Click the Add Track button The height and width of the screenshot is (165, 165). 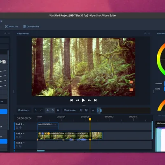24,110
